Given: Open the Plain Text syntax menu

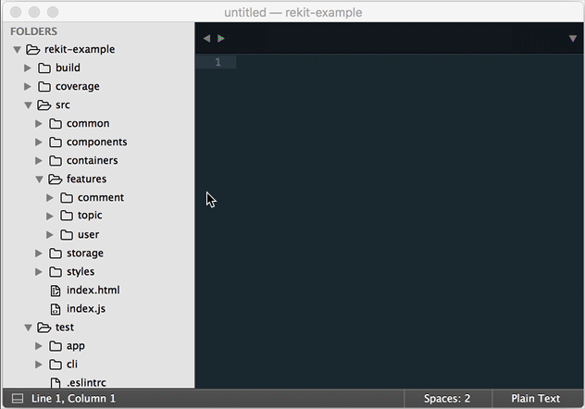Looking at the screenshot, I should point(535,399).
